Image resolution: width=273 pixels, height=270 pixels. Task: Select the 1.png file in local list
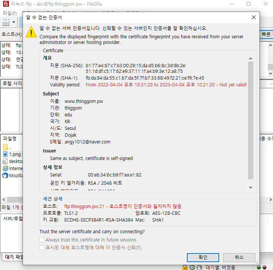(15, 154)
